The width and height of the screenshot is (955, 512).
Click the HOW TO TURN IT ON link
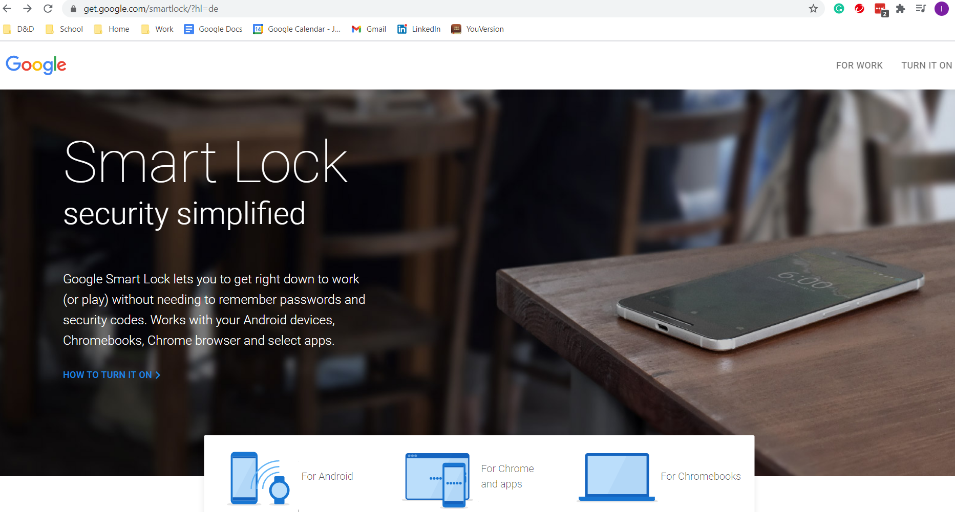112,375
